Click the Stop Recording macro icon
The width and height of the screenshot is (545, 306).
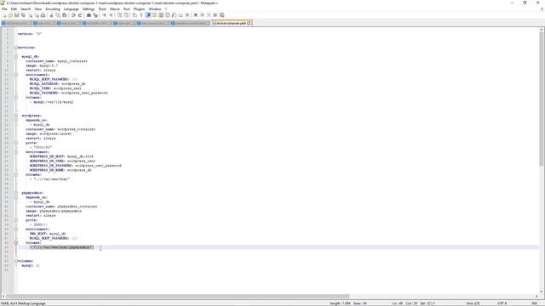(x=202, y=15)
